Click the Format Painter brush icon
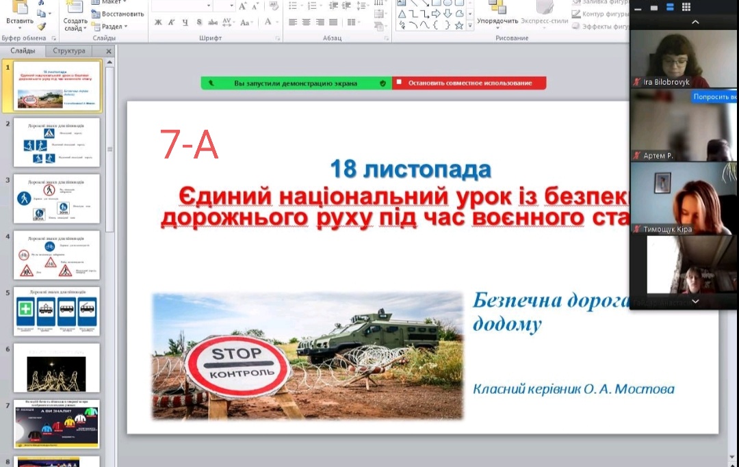This screenshot has height=467, width=739. [42, 26]
